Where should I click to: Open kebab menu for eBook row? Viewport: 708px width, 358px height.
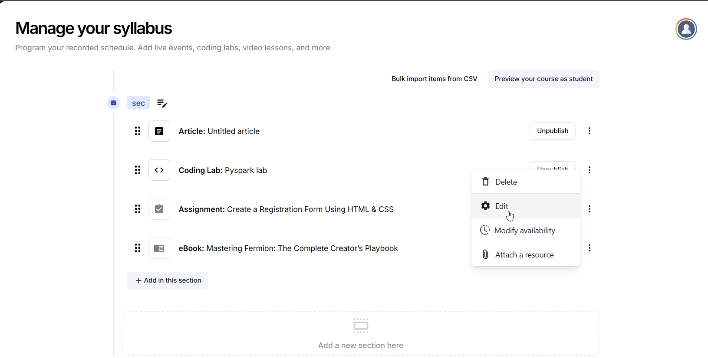point(589,248)
